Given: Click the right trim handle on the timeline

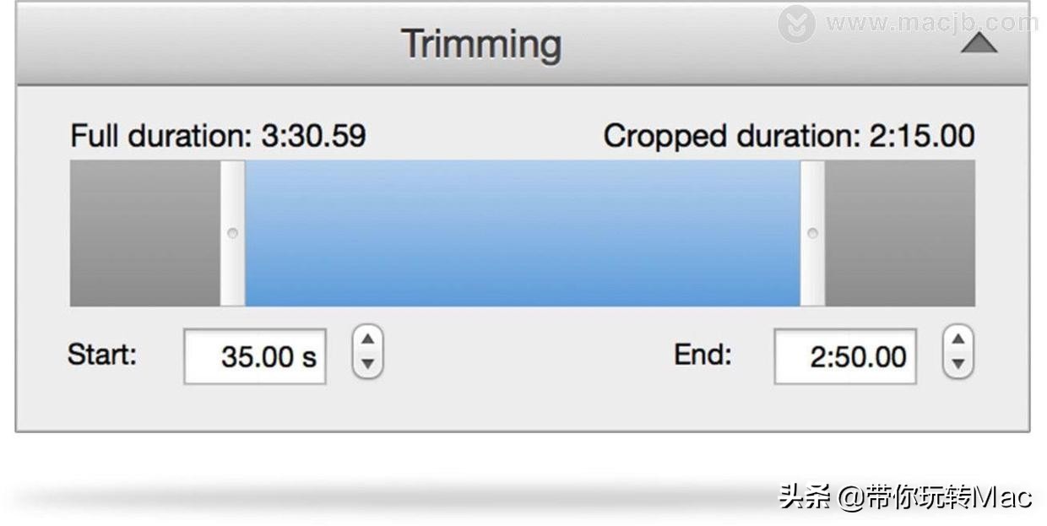Looking at the screenshot, I should (x=812, y=233).
